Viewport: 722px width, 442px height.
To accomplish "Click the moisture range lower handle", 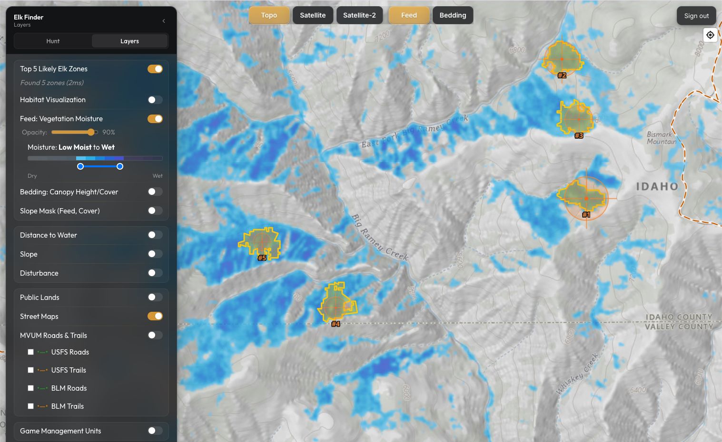I will point(80,166).
